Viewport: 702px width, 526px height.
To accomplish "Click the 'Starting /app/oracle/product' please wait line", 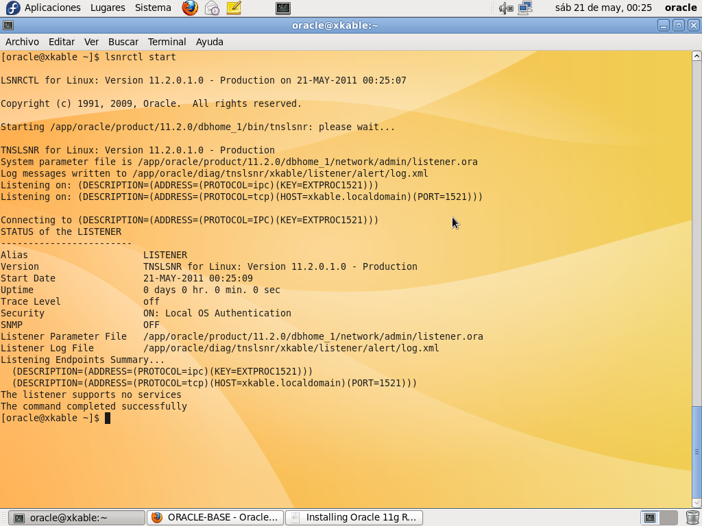I will tap(197, 127).
